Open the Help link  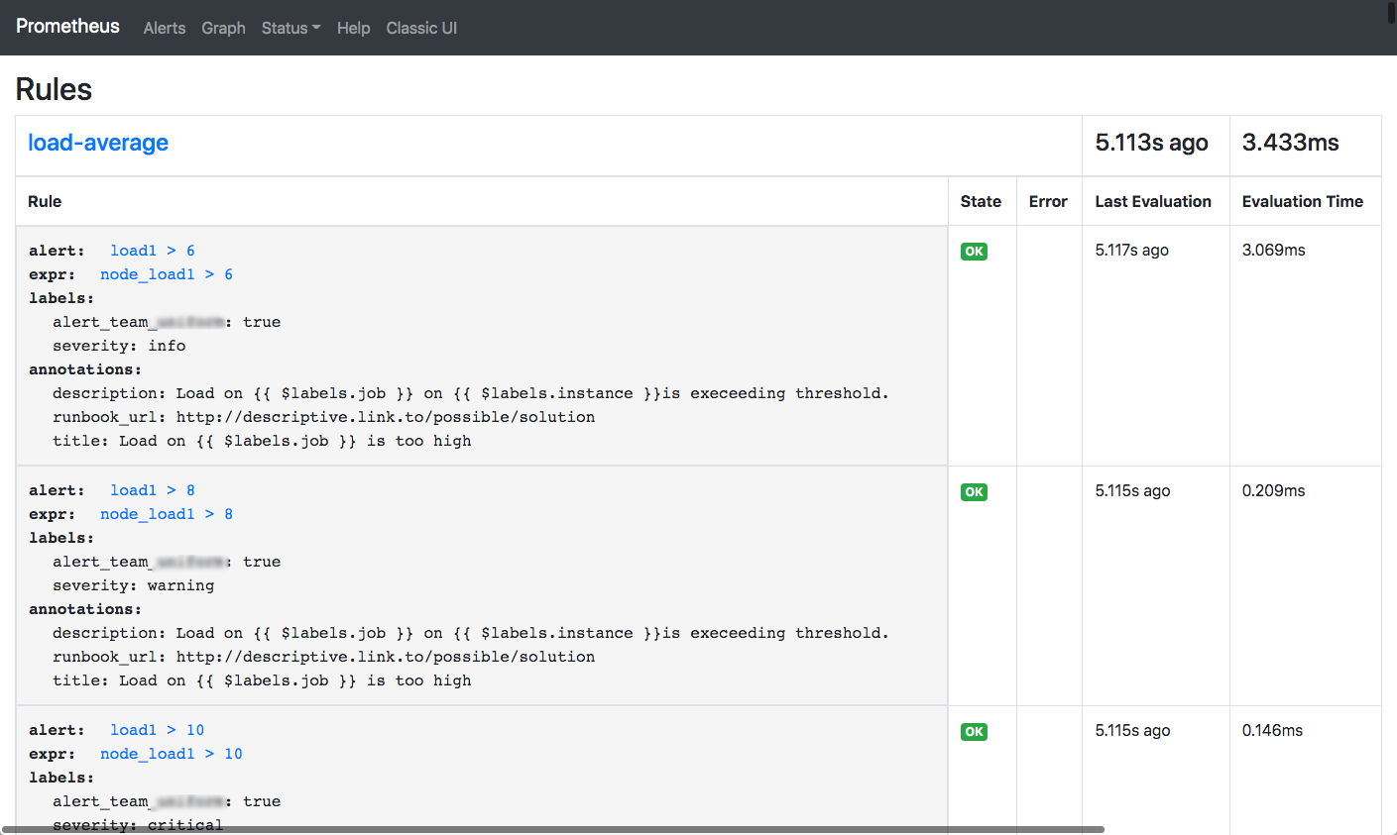click(353, 28)
